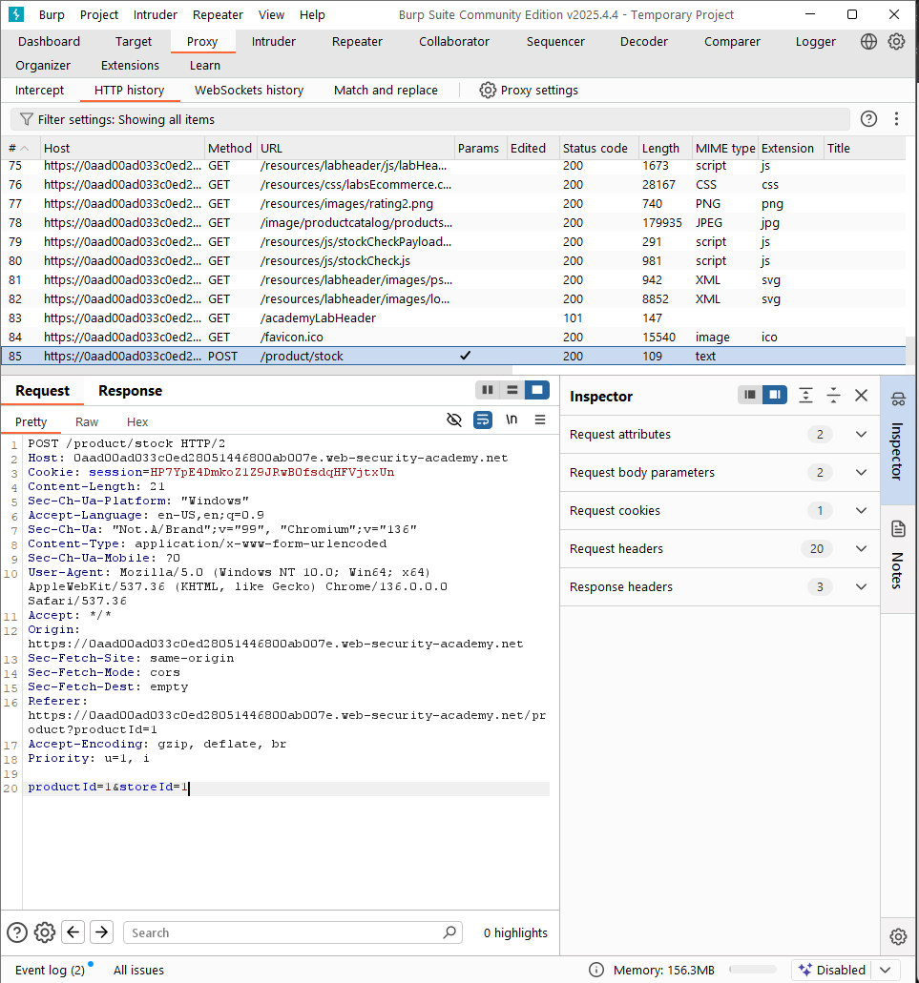Open the Extensions tab
The height and width of the screenshot is (983, 919).
pos(130,65)
